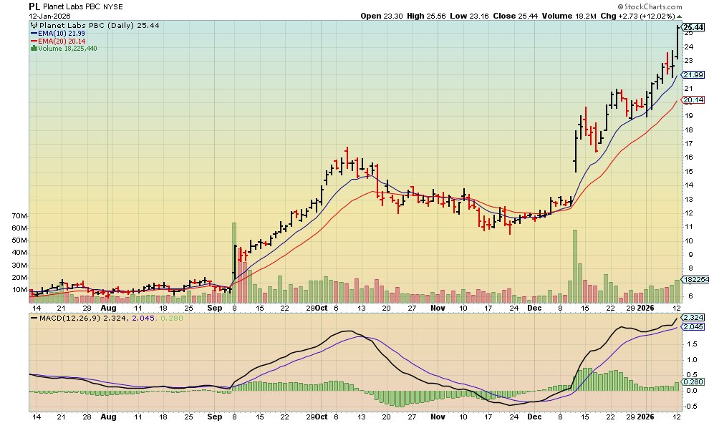Click the green 0.280 value in the MACD legend
This screenshot has height=423, width=709.
point(172,319)
